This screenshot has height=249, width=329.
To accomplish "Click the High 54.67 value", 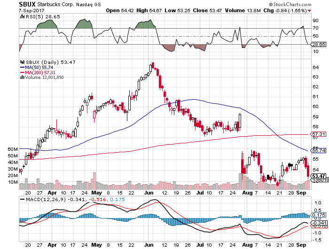I will pos(149,10).
